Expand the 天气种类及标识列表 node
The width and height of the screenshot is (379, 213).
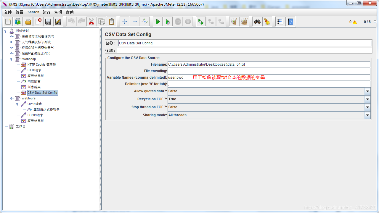(12, 42)
